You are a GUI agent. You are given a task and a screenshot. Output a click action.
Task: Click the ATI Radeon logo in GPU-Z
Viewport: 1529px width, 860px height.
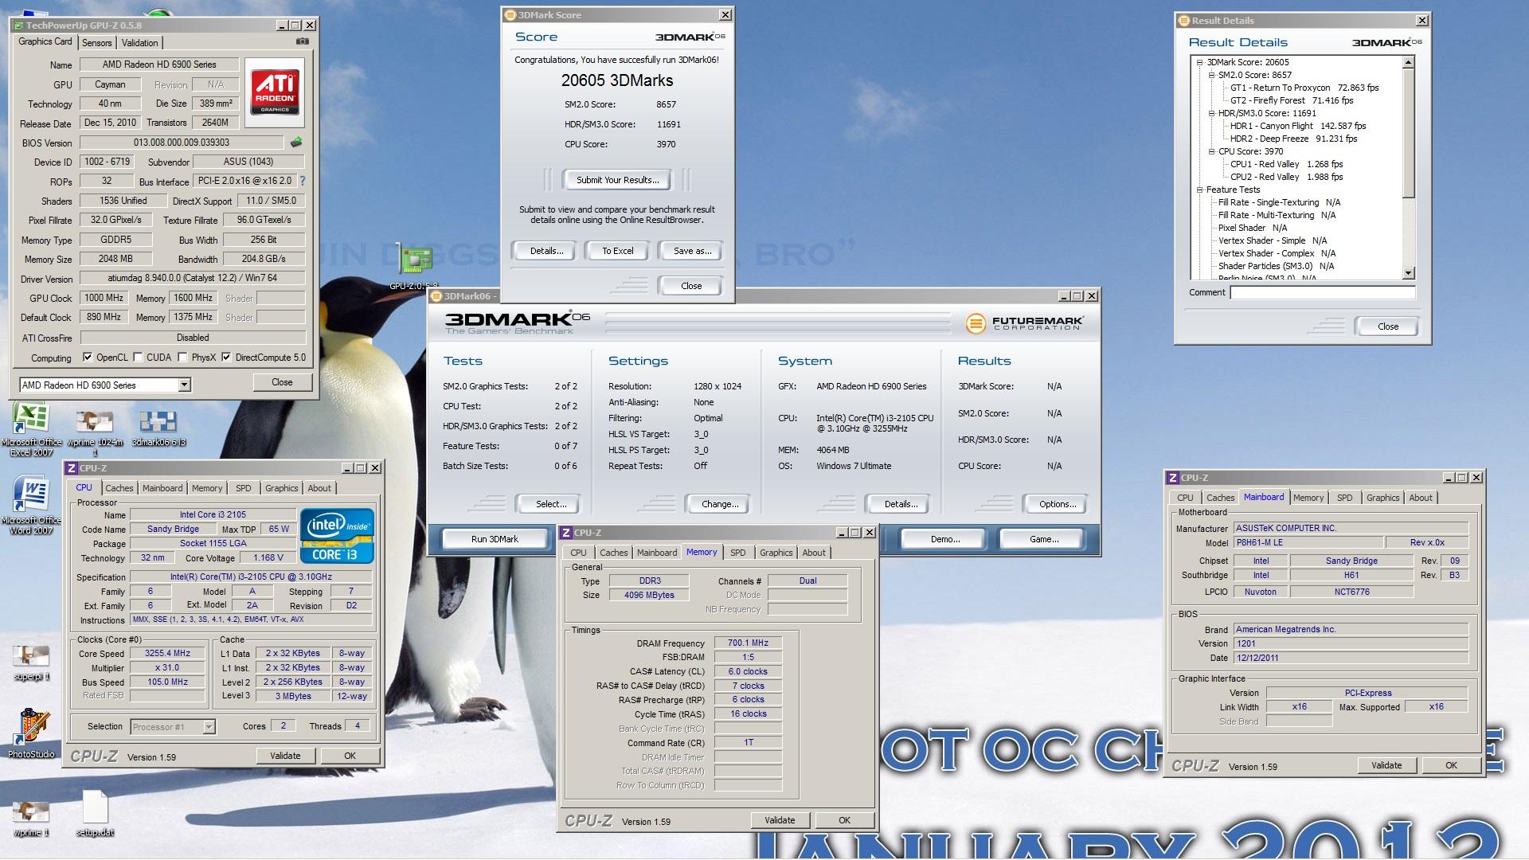click(275, 91)
